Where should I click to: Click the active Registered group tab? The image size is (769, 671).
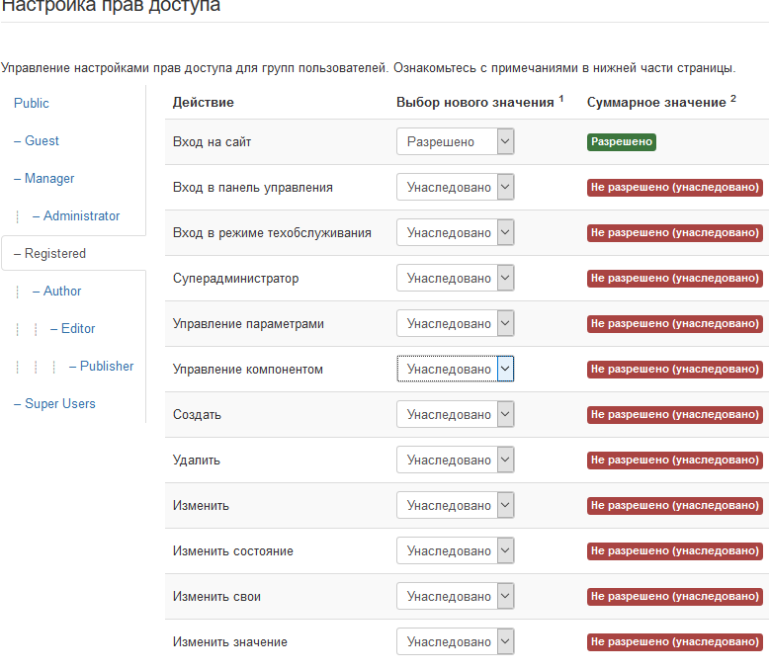click(x=55, y=254)
